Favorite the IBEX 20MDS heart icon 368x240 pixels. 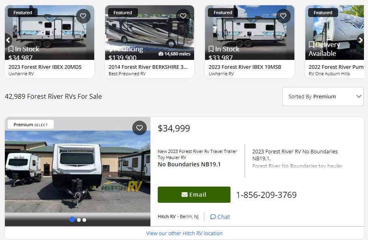[x=83, y=16]
